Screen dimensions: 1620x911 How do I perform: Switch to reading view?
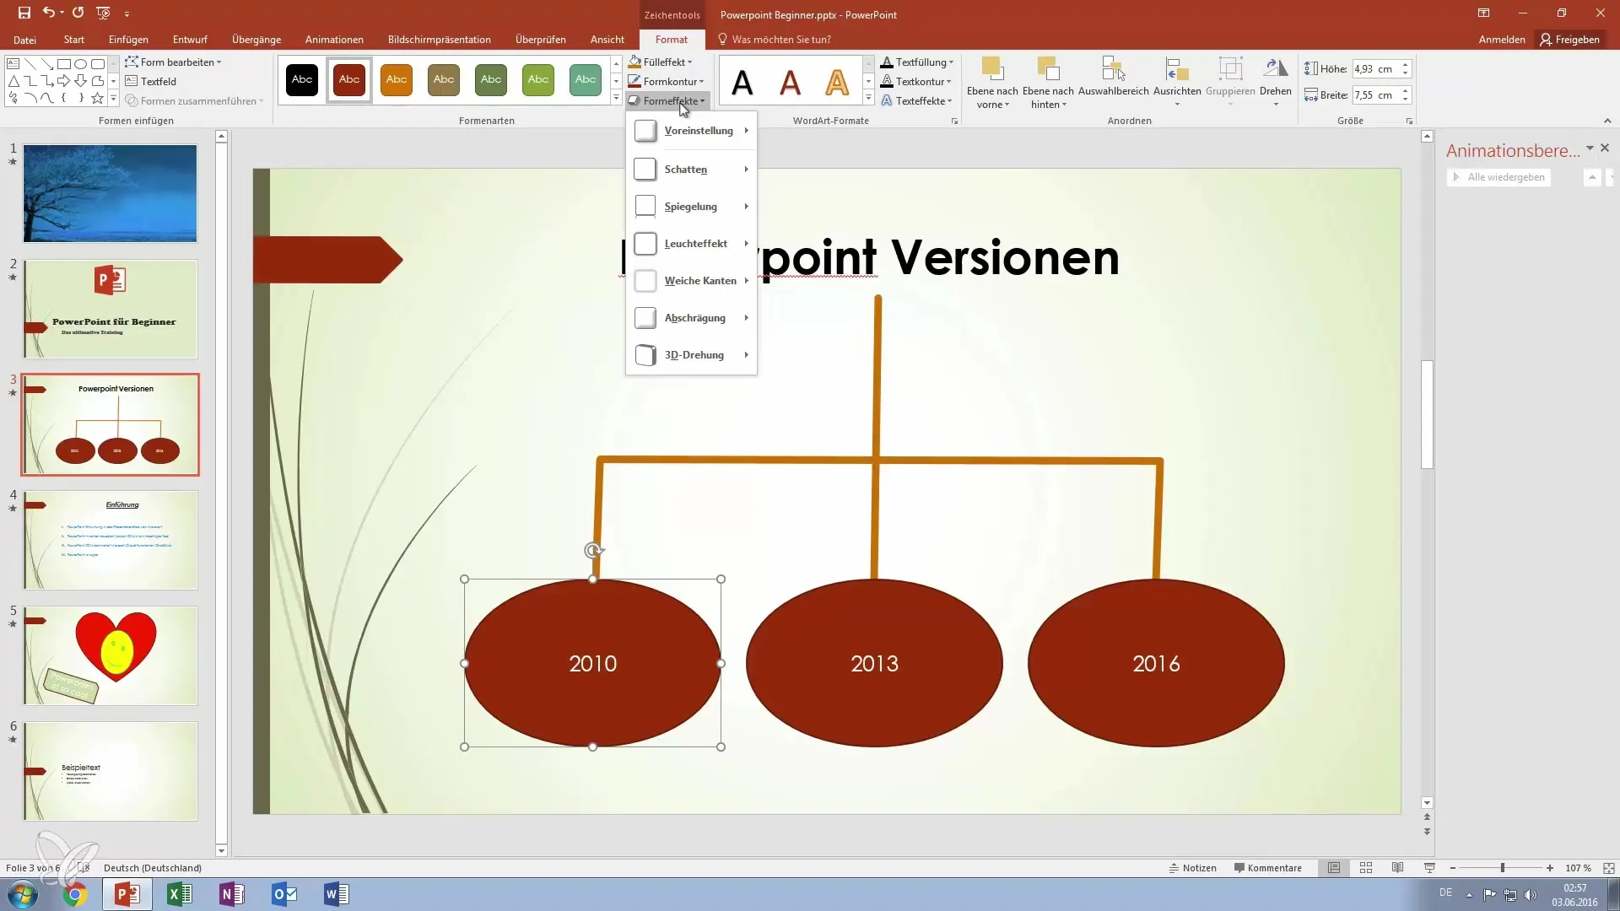click(1398, 868)
